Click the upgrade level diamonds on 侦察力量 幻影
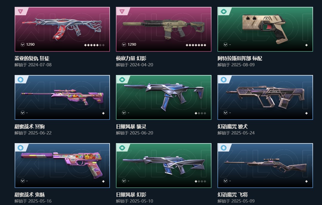The image size is (322, 205). pos(196,45)
